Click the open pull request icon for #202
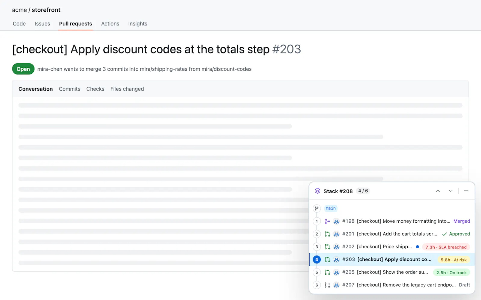The width and height of the screenshot is (481, 300). tap(327, 247)
